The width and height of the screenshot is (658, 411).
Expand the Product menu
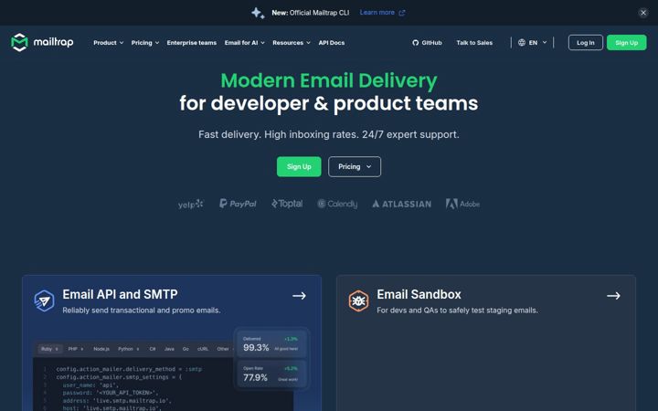[x=108, y=43]
